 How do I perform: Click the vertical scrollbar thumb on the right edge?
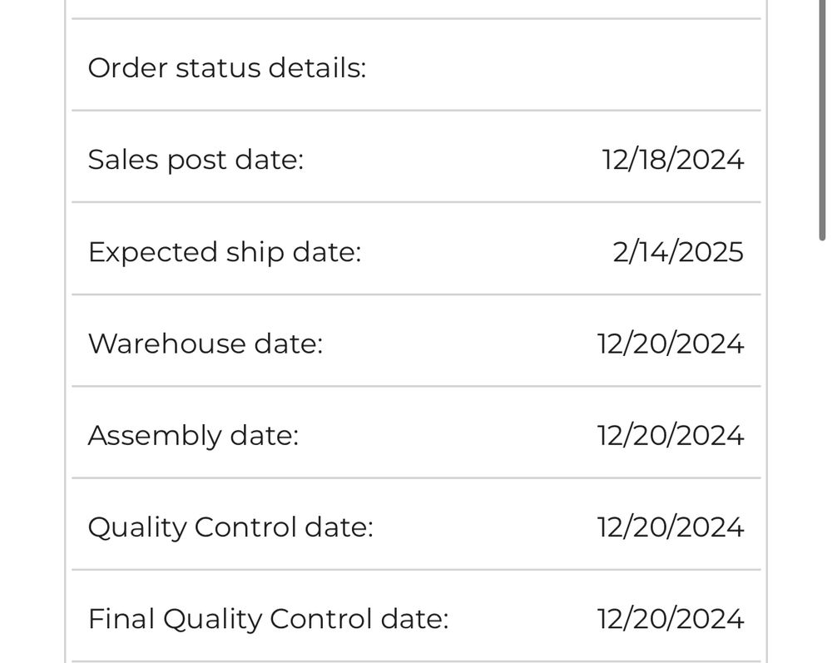(x=822, y=121)
